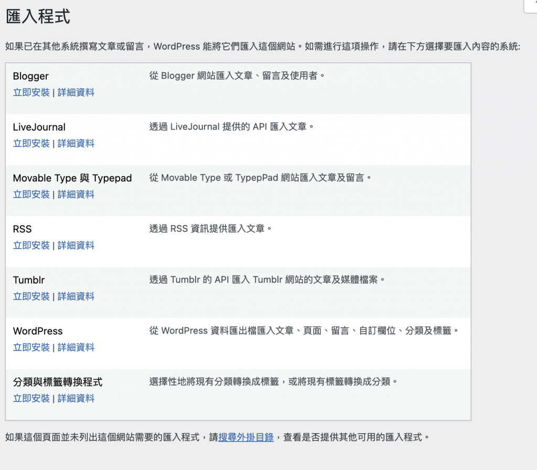This screenshot has height=470, width=537.
Task: Click the 匯入程式 page heading
Action: click(38, 16)
